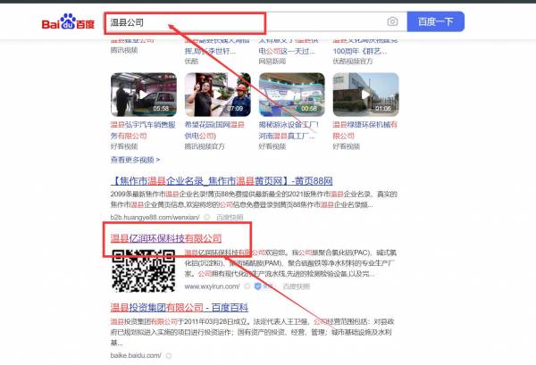The image size is (536, 365).
Task: Click the search input field with 温县公司
Action: click(241, 21)
